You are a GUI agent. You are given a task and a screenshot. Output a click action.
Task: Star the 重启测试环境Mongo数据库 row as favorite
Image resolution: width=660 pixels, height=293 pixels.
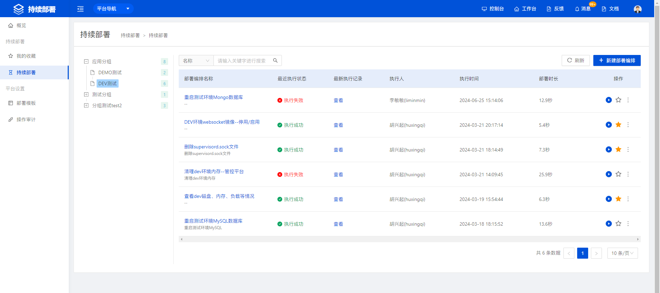coord(618,100)
